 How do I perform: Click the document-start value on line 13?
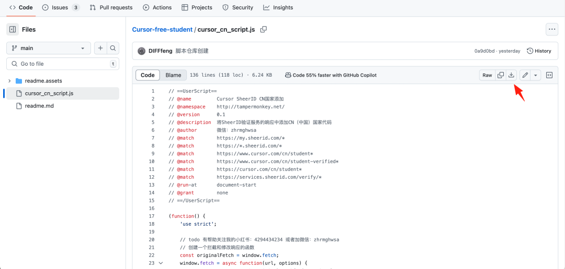(236, 185)
